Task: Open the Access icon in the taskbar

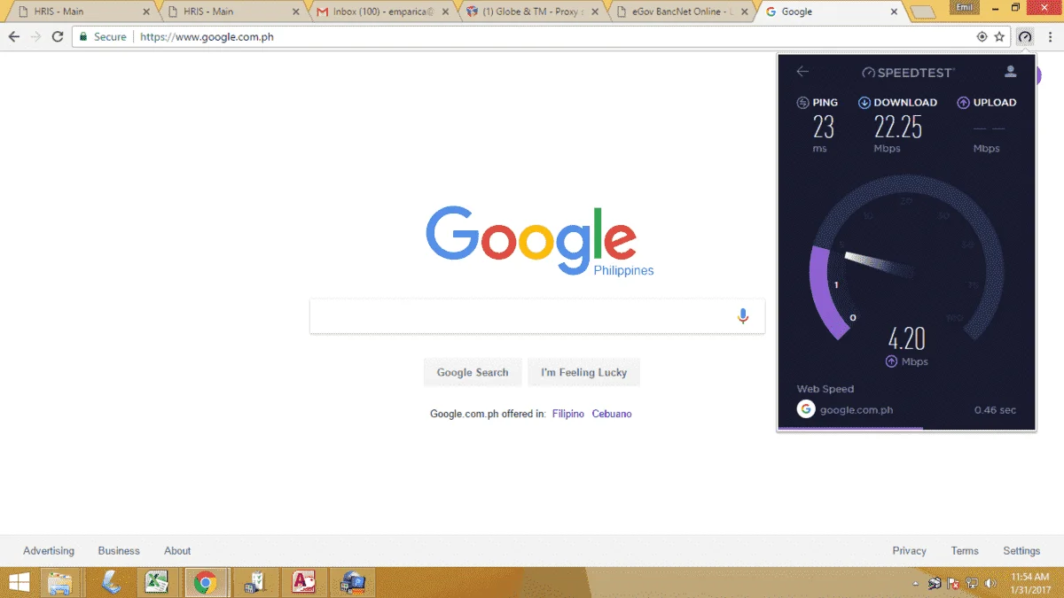Action: click(304, 582)
